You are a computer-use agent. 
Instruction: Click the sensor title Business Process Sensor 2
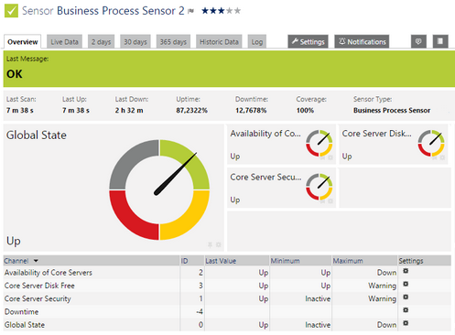(121, 11)
